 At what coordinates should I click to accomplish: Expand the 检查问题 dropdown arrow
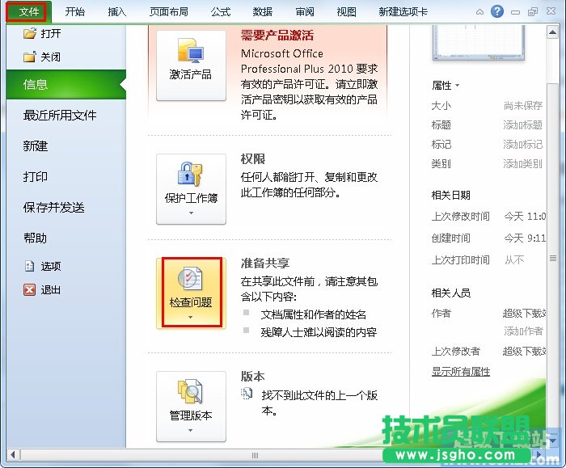coord(191,317)
